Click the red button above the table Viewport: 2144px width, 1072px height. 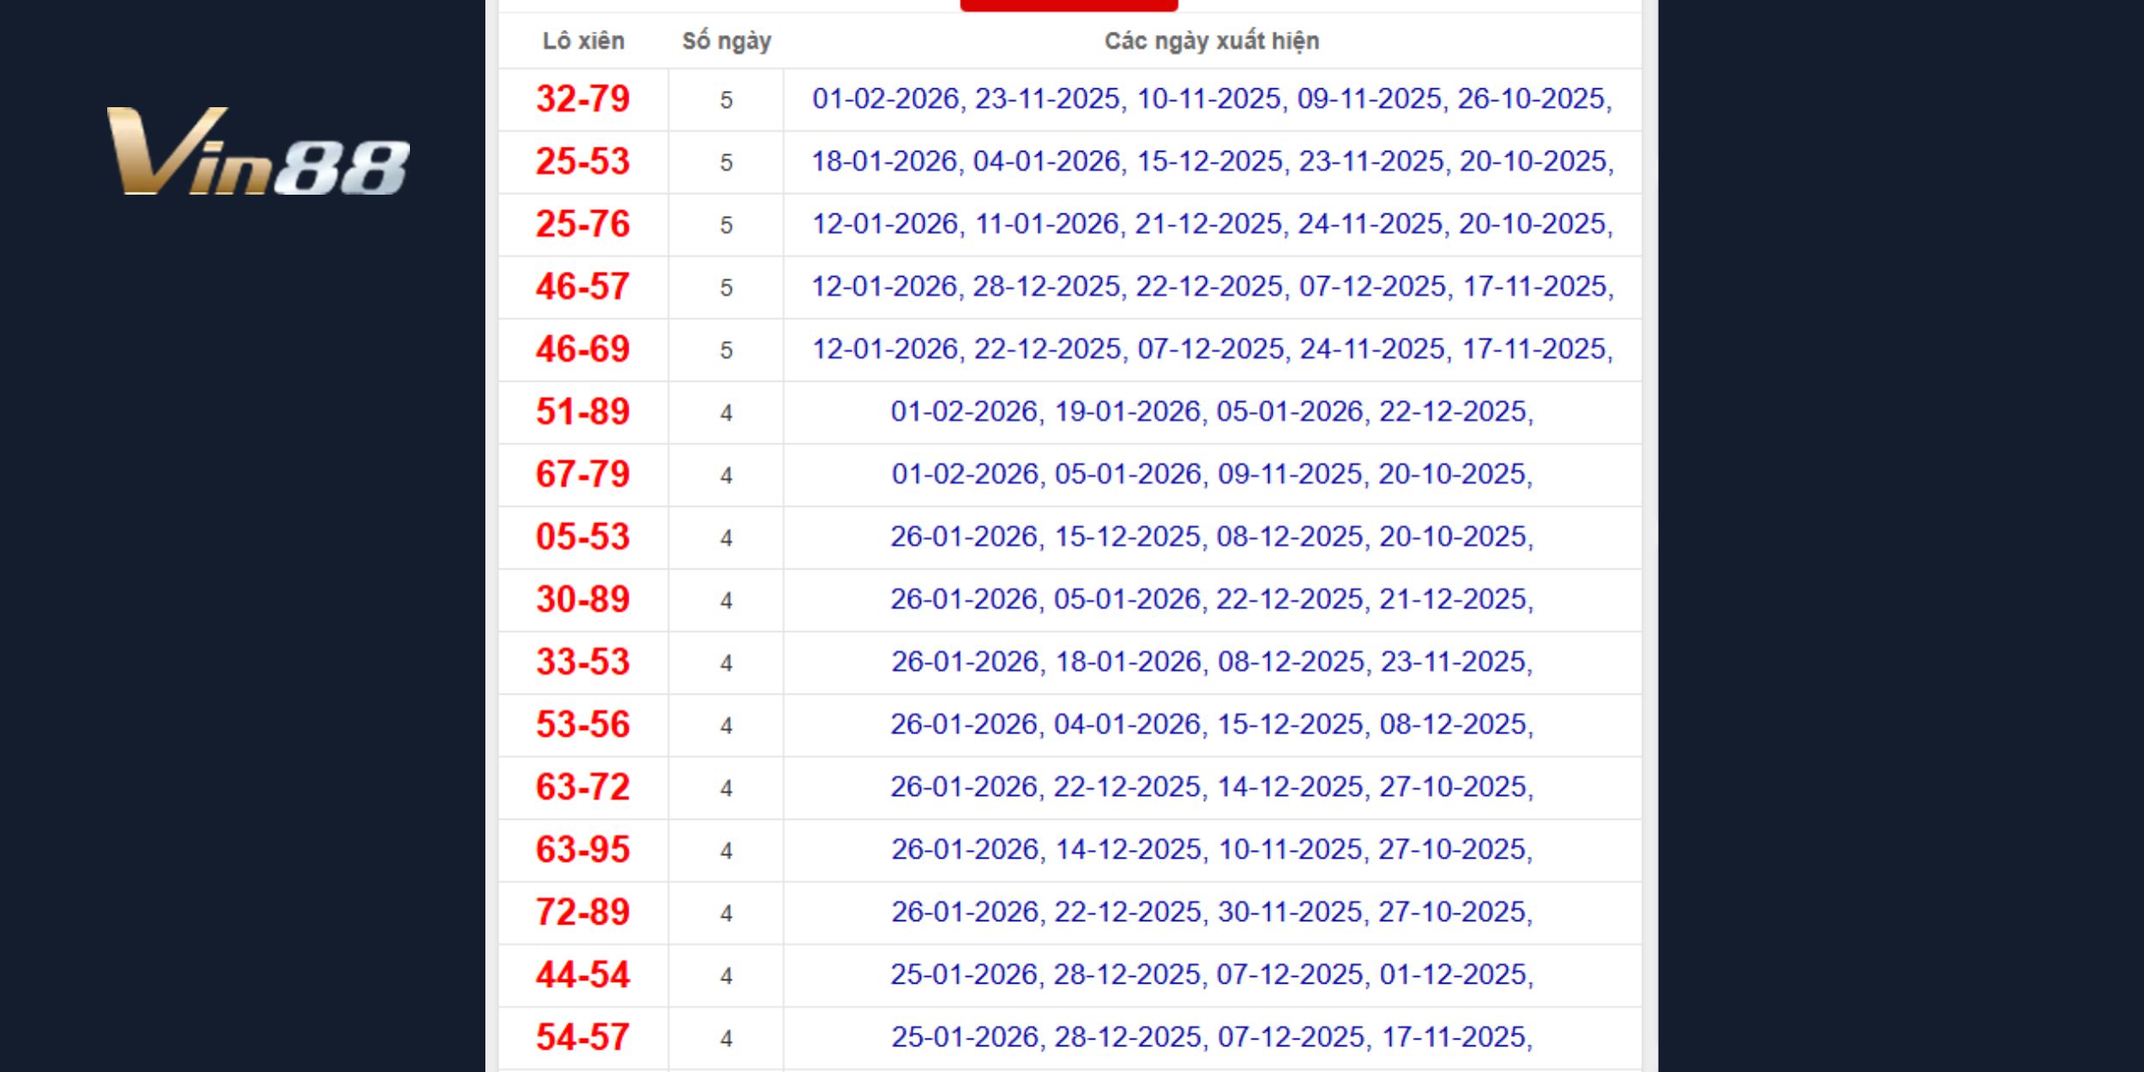tap(1069, 5)
